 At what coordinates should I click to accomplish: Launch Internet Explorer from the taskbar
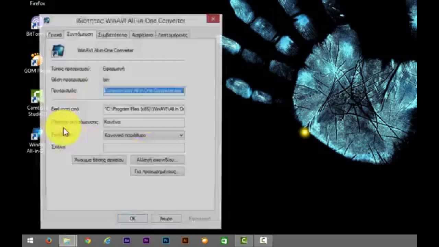[x=107, y=241]
